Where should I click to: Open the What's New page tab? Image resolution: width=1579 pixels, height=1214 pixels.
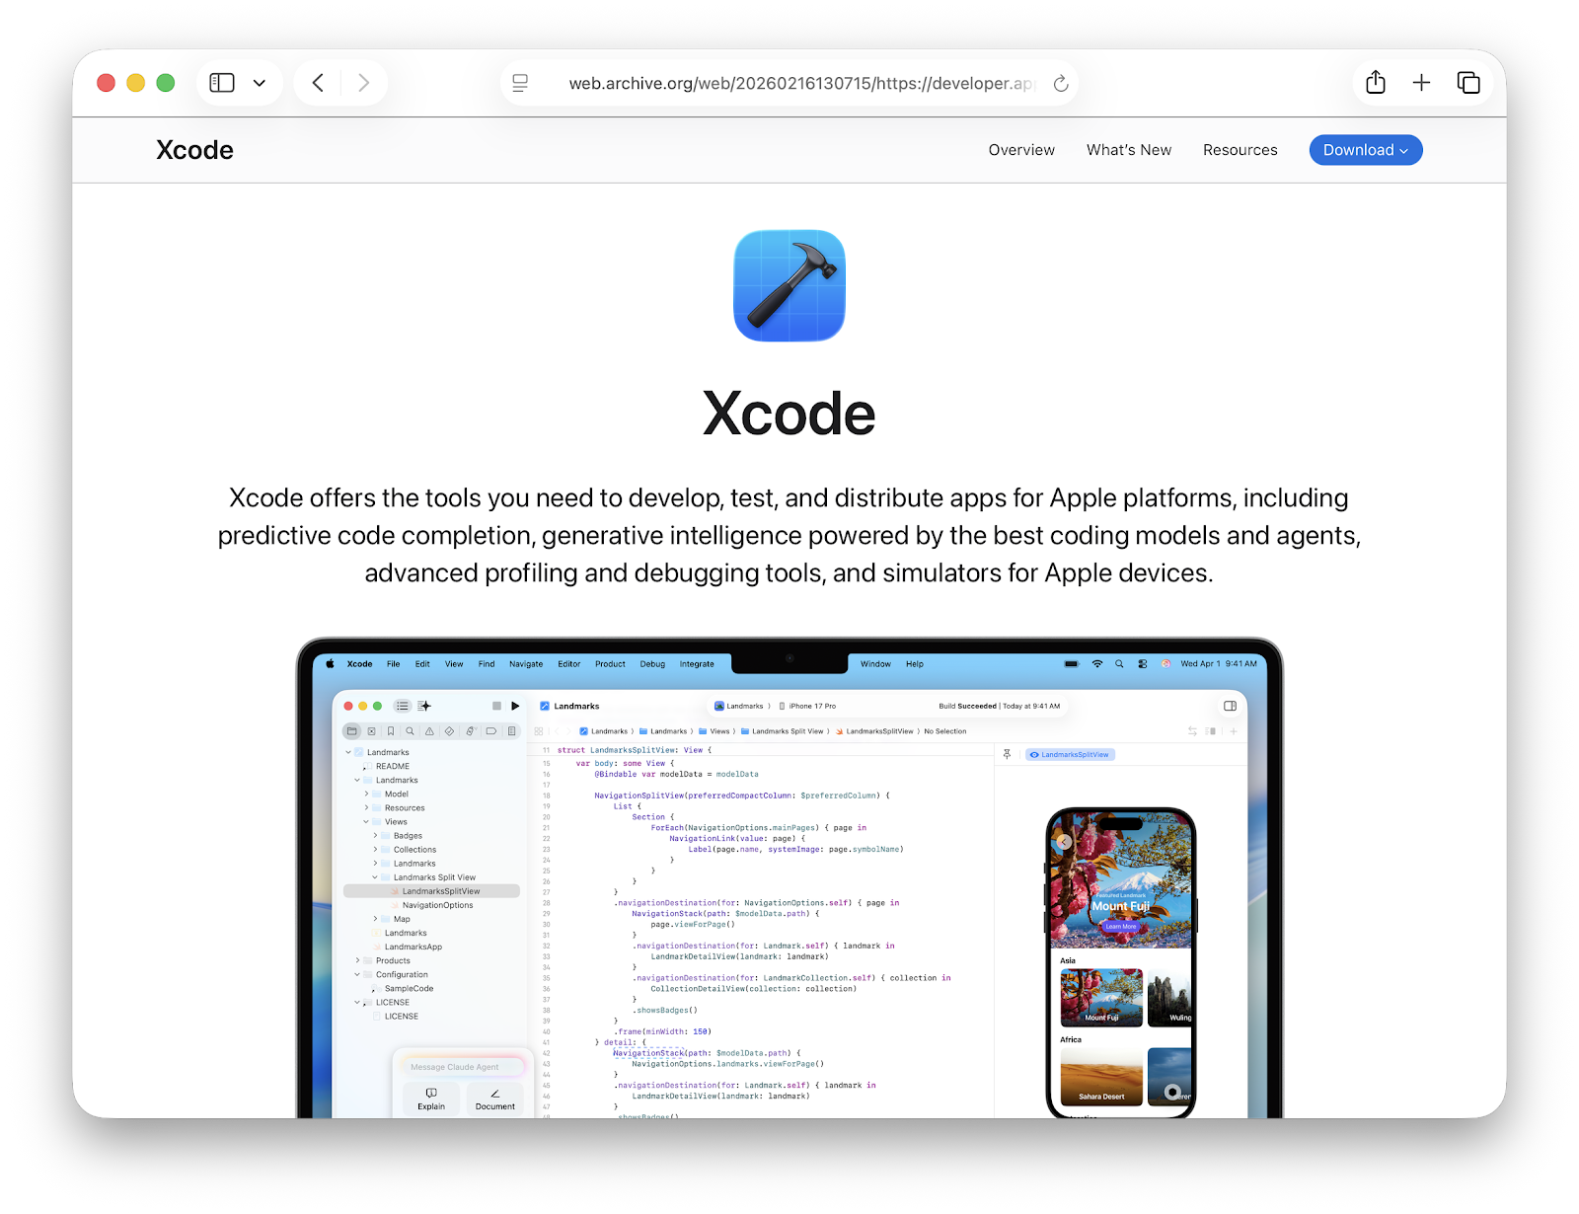(1129, 150)
